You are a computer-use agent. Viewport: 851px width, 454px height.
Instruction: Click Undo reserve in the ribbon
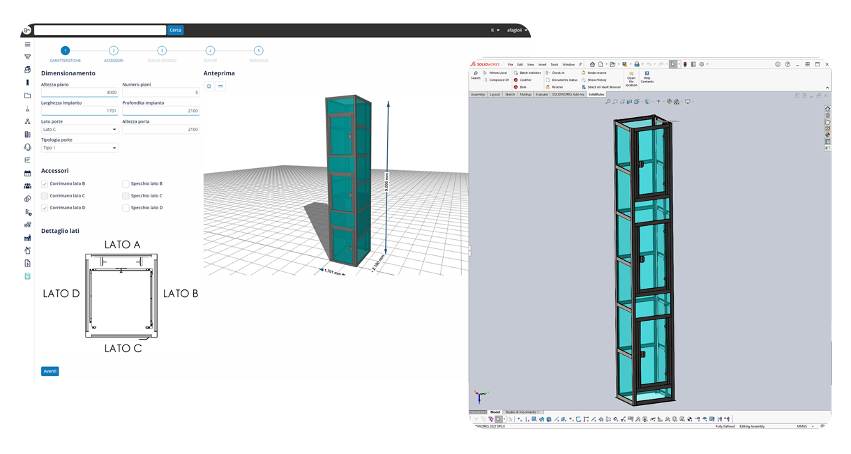point(594,73)
